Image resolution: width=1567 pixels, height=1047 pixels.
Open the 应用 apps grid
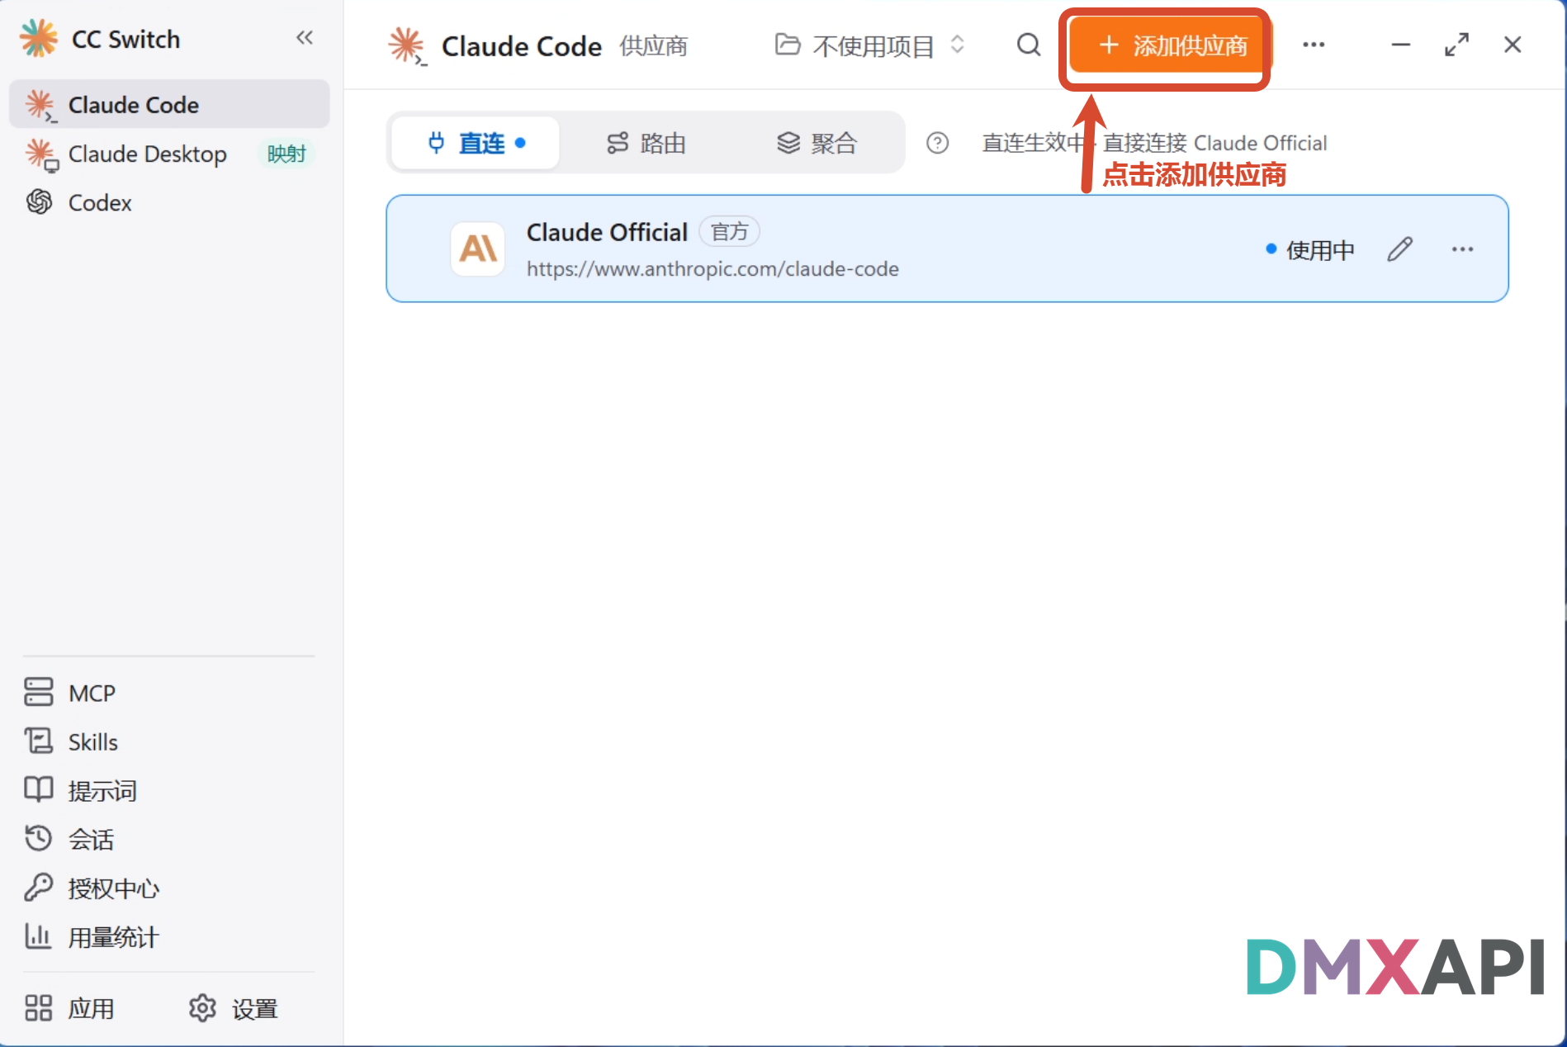69,1008
